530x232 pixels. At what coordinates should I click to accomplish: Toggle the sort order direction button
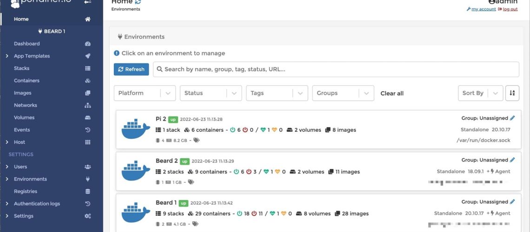point(512,93)
